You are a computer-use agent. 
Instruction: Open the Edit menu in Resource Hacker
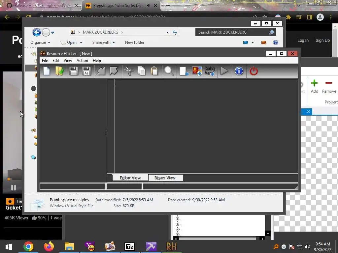point(55,61)
